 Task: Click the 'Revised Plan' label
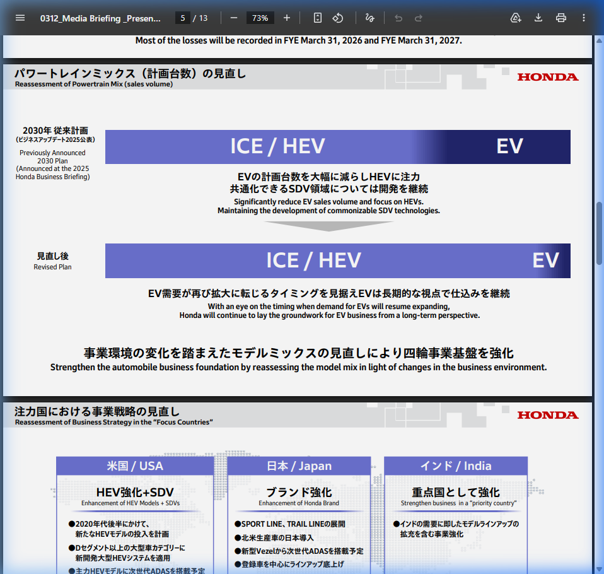click(x=52, y=267)
